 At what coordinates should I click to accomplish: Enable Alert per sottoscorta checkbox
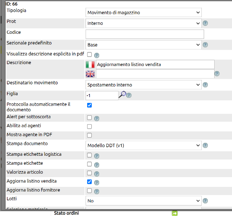click(x=89, y=118)
